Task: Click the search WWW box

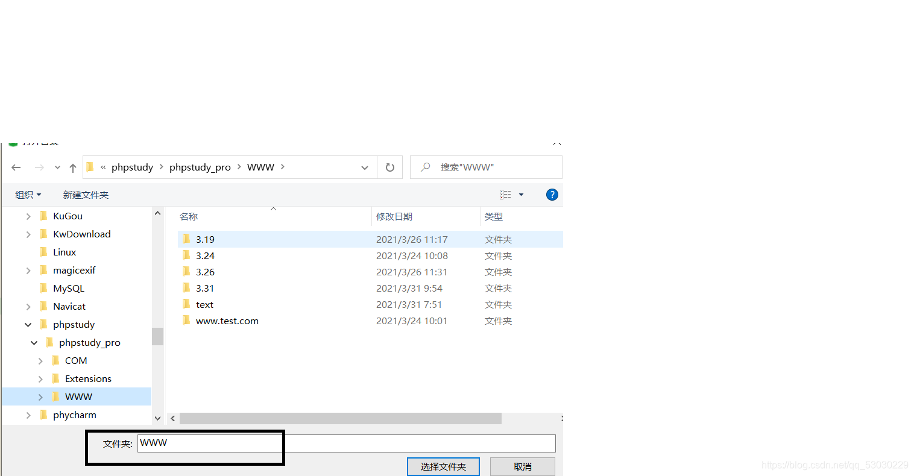Action: pos(486,168)
